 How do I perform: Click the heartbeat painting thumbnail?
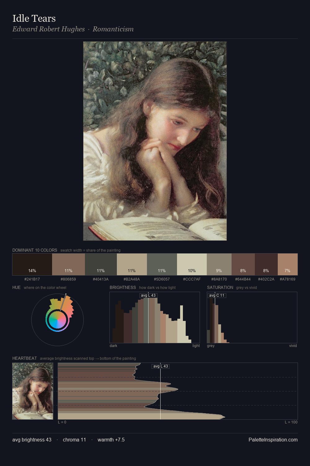[x=33, y=391]
